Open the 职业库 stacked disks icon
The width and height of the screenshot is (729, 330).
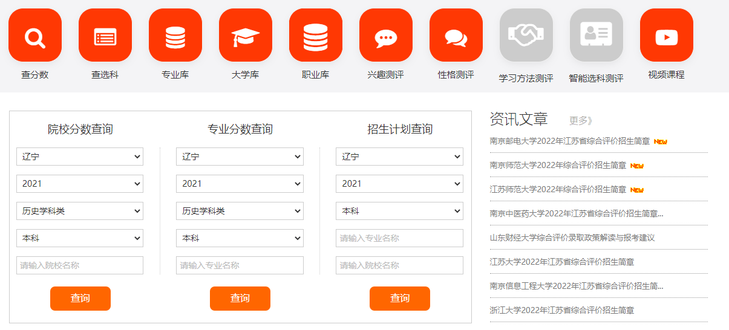point(316,36)
